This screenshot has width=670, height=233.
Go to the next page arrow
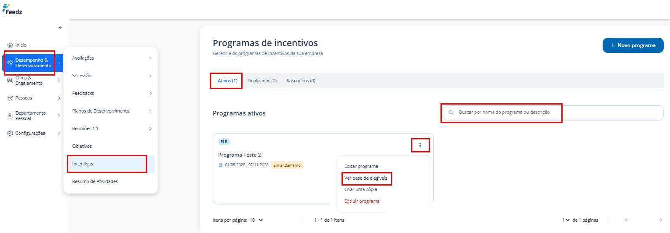pos(661,220)
